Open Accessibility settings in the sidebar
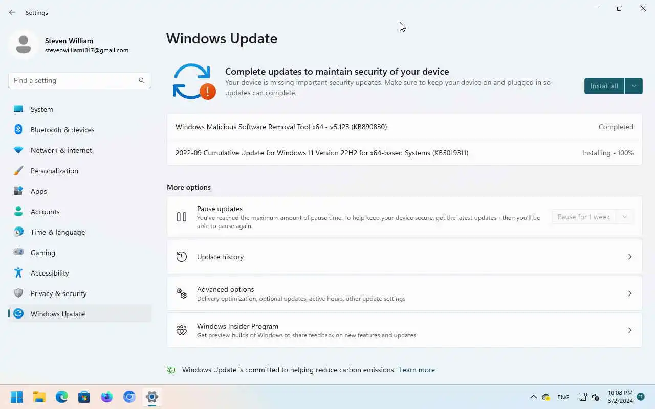 (x=80, y=273)
